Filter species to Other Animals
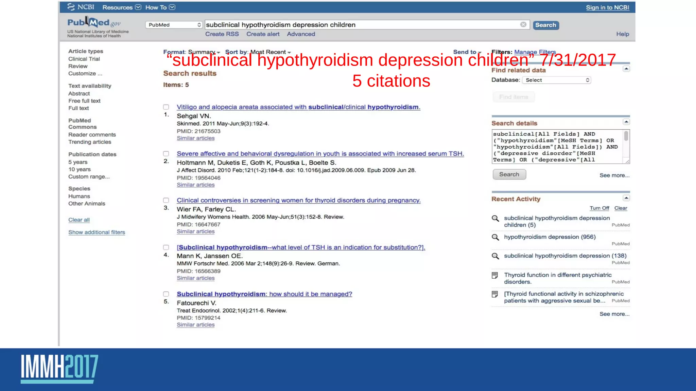696x391 pixels. tap(87, 204)
